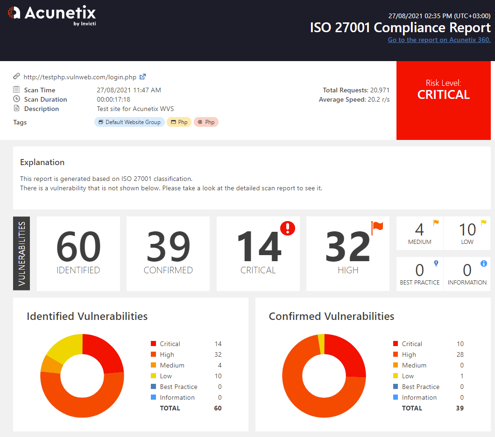The image size is (495, 437).
Task: Click the 'ISO 27001 Compliance Report' title
Action: [x=400, y=28]
